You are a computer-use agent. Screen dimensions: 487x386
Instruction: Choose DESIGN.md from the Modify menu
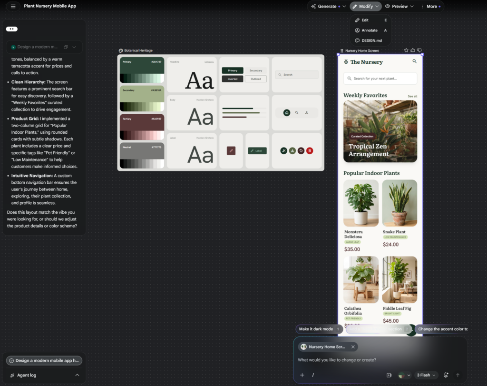tap(371, 40)
